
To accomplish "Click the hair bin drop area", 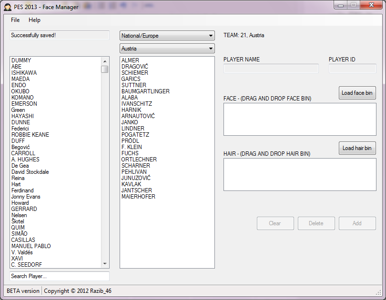I will coord(300,174).
